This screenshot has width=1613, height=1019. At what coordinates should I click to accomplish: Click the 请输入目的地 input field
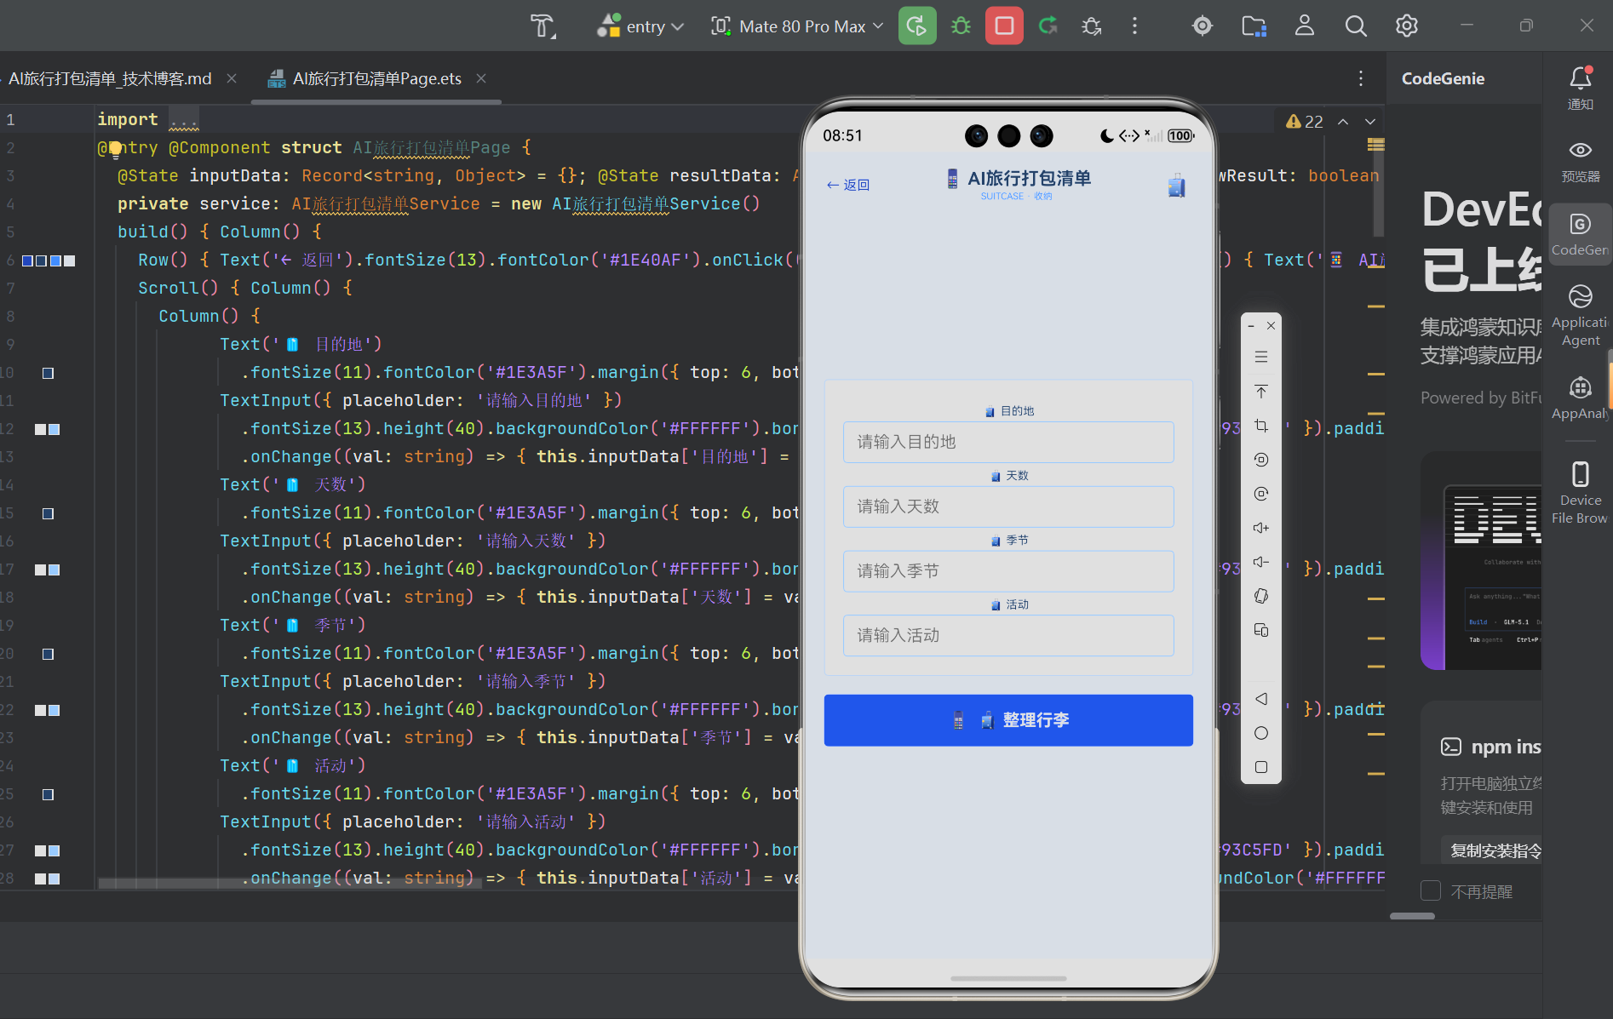tap(1008, 442)
